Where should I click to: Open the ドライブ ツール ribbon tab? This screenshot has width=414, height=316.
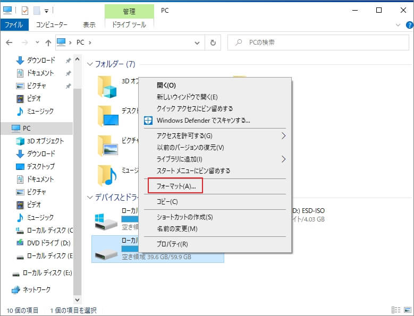pyautogui.click(x=129, y=25)
